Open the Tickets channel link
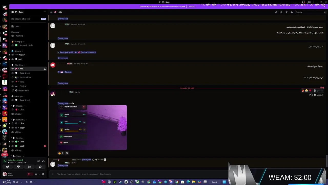The height and width of the screenshot is (185, 328). click(65, 72)
